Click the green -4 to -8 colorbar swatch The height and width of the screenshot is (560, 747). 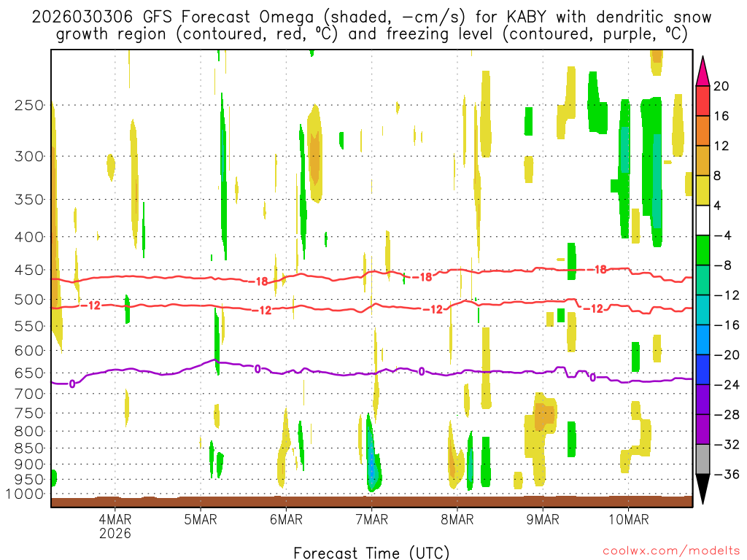(x=703, y=251)
